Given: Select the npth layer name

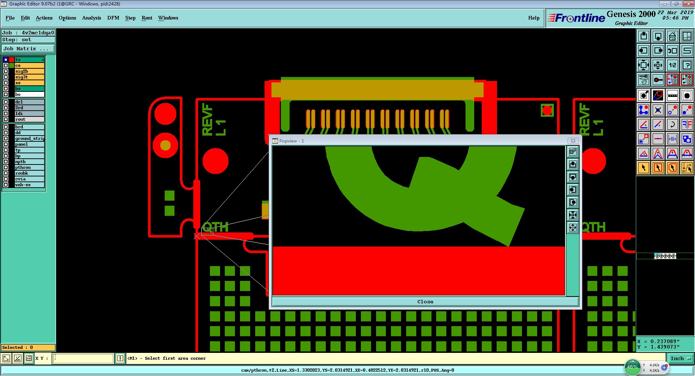Looking at the screenshot, I should point(29,162).
